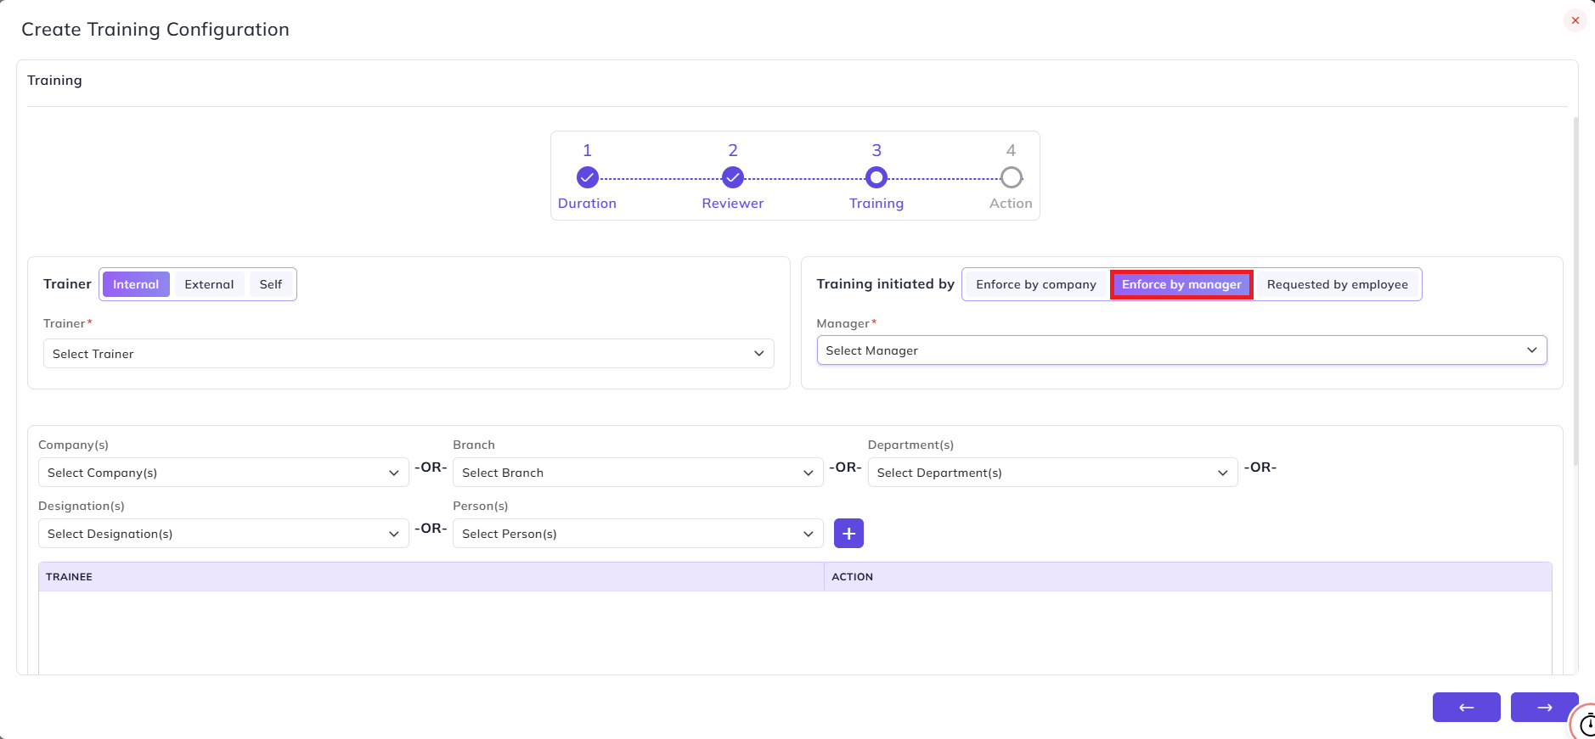
Task: Click the Training initiated by label
Action: (886, 284)
